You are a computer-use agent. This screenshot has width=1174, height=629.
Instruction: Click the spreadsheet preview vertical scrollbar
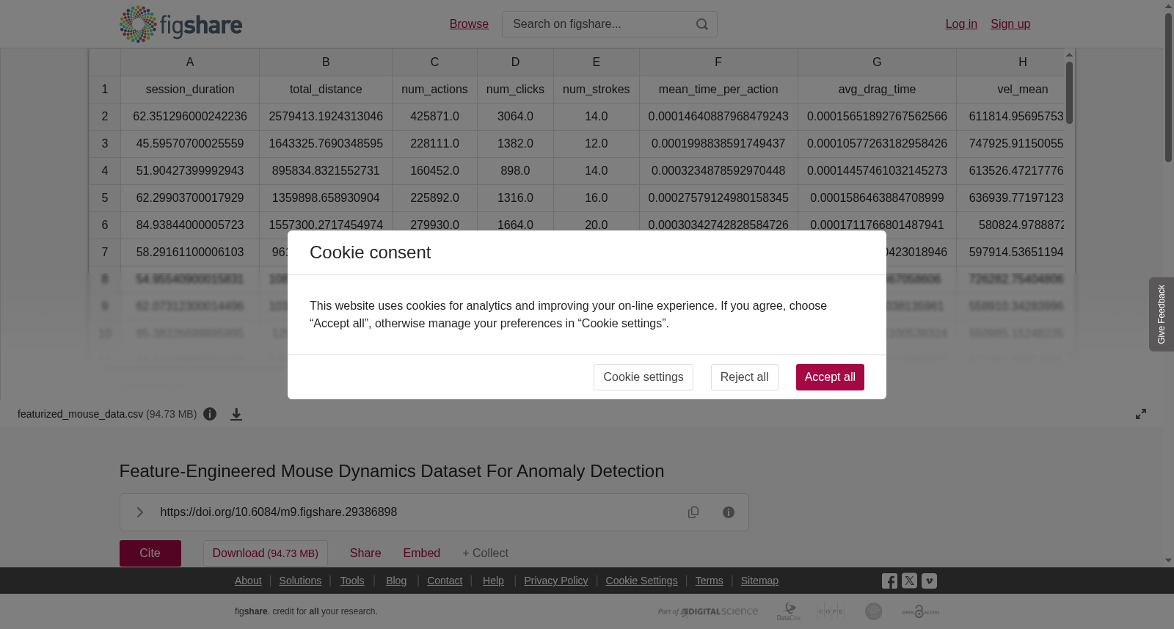(1070, 92)
